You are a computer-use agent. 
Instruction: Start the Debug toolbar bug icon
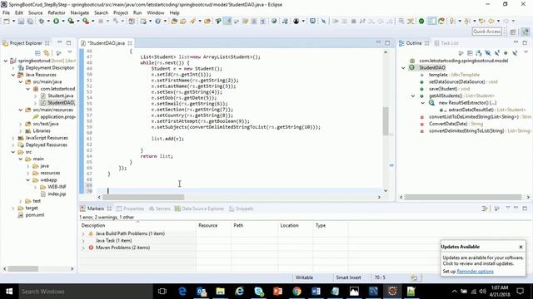coord(42,22)
